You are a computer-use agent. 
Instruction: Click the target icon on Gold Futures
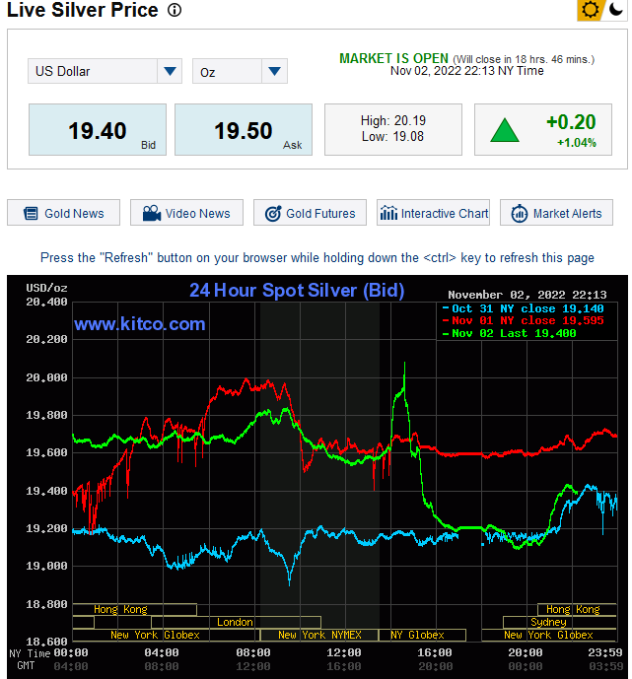(273, 214)
